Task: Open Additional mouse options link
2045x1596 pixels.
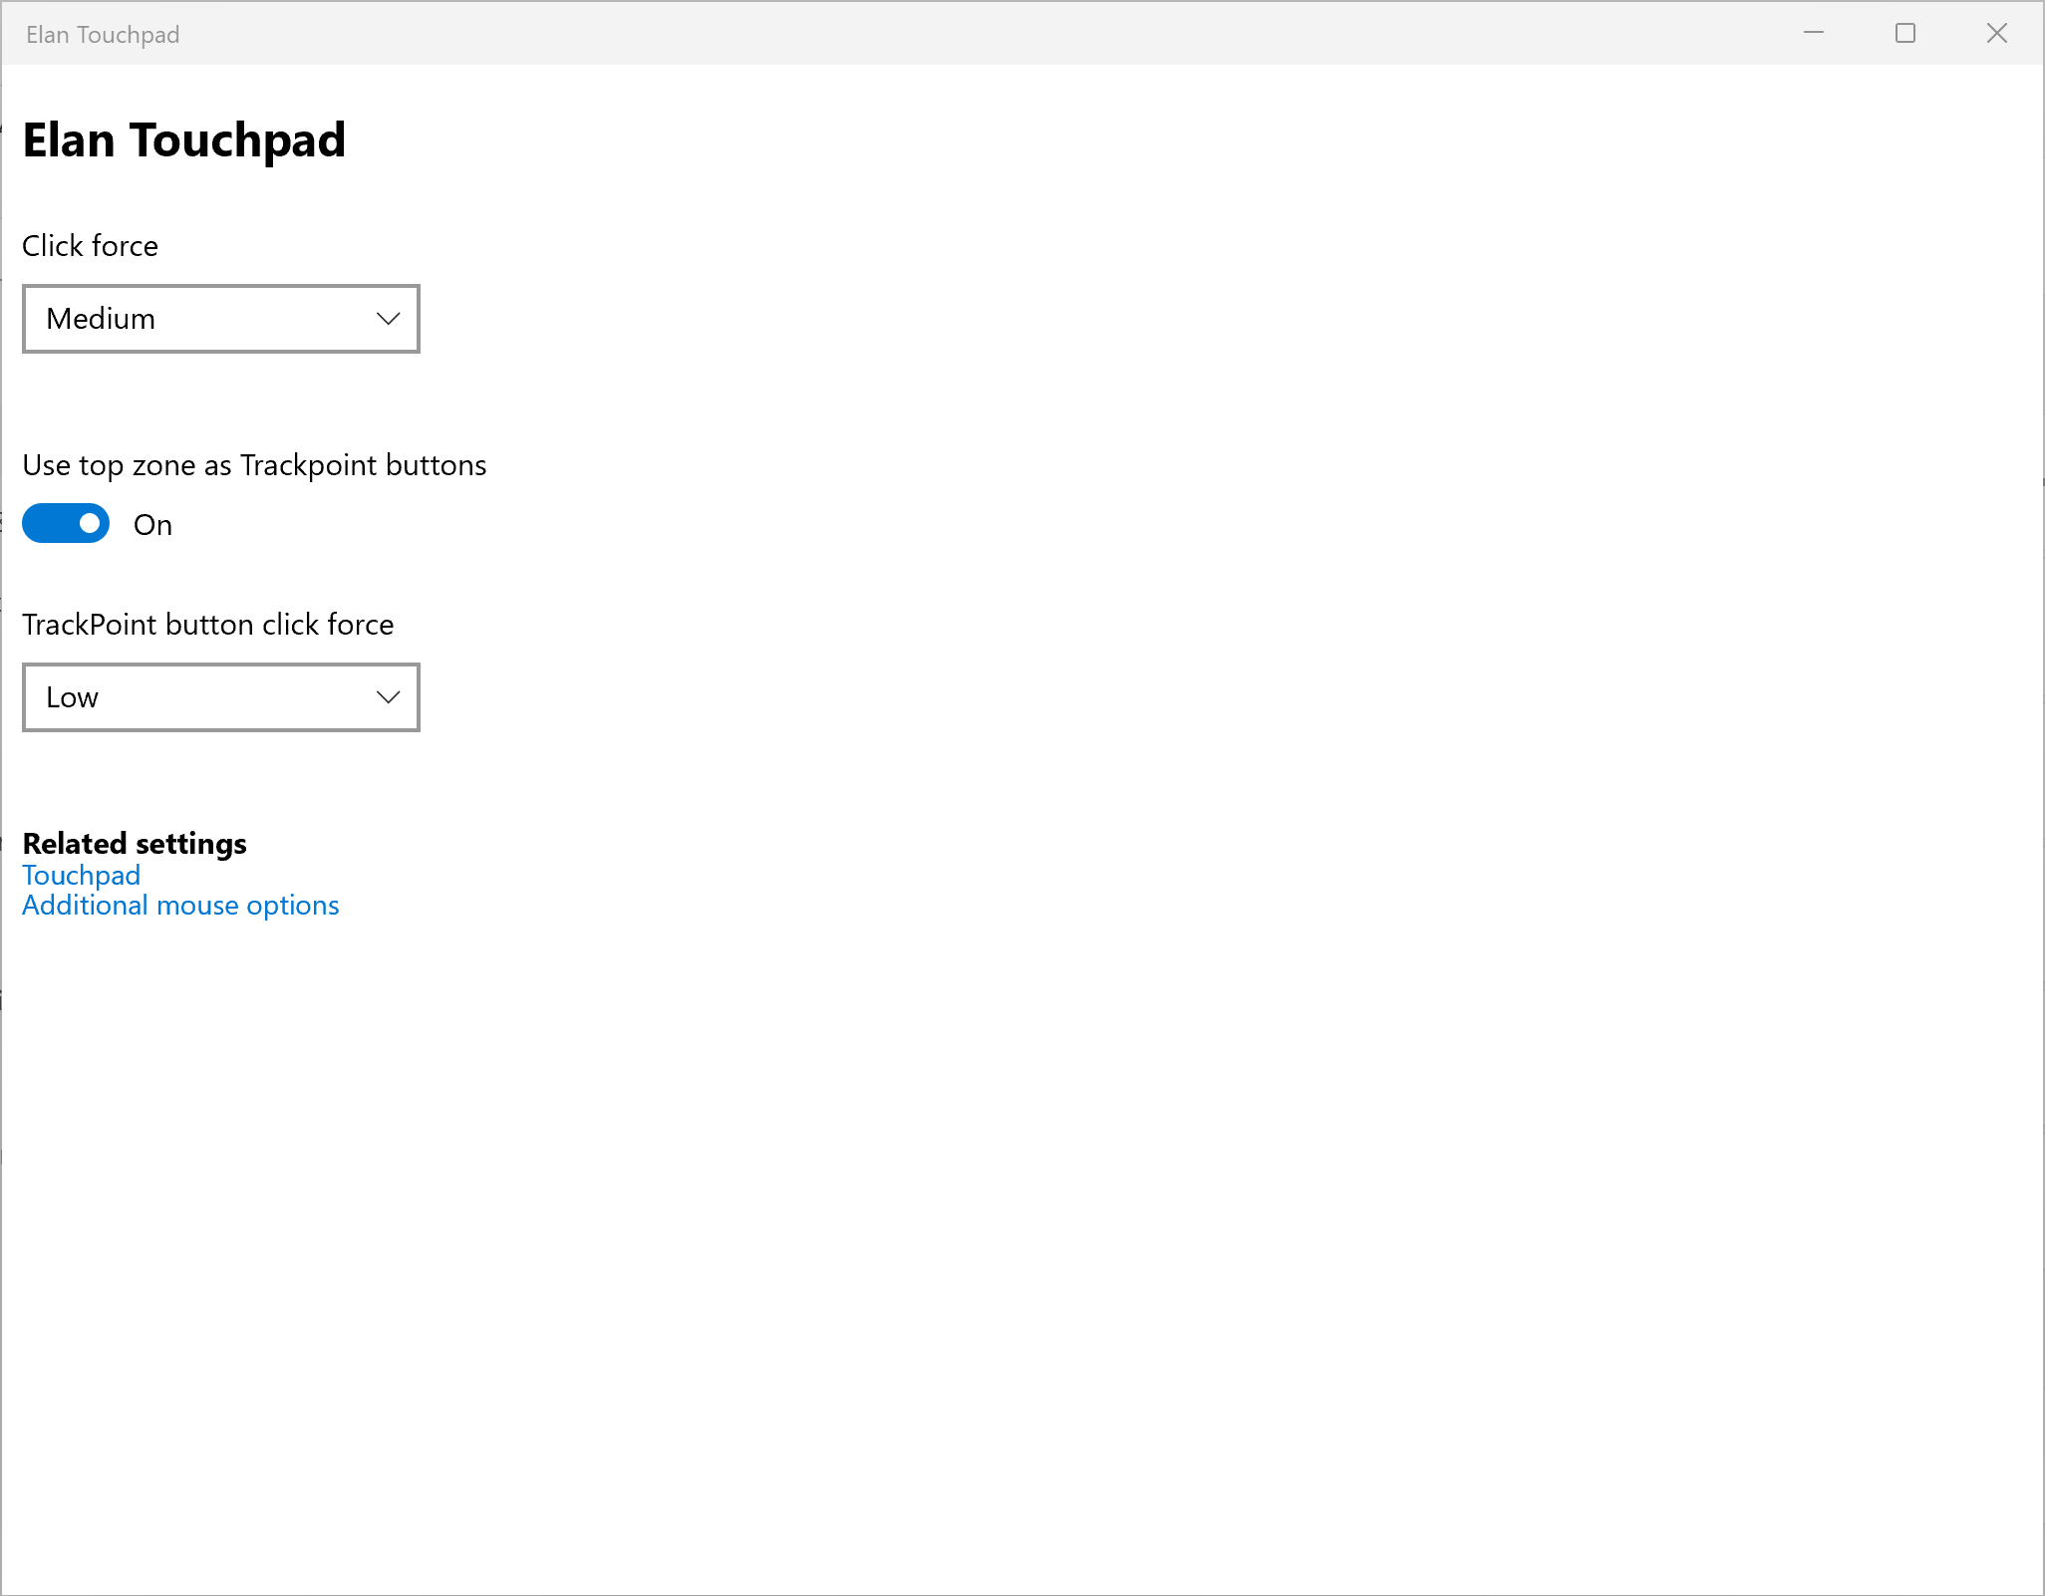Action: click(180, 905)
